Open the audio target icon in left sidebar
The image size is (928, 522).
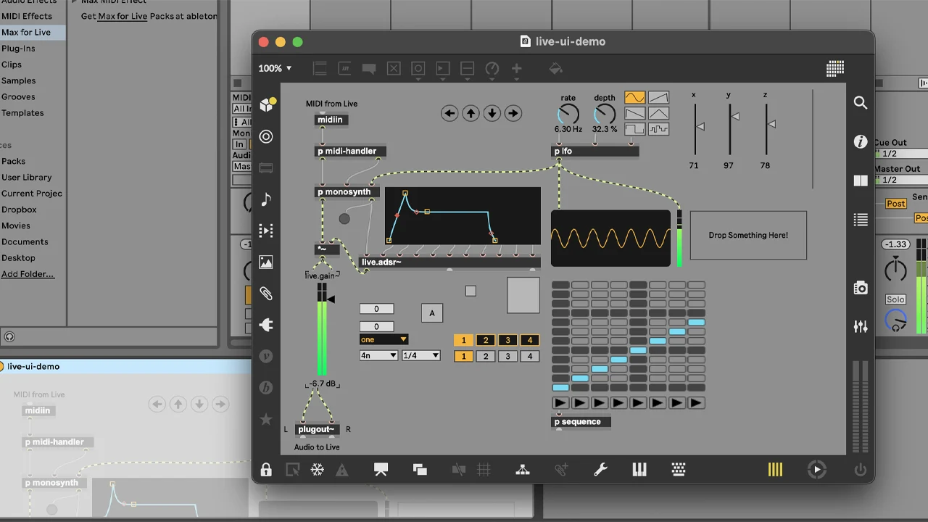[x=266, y=136]
